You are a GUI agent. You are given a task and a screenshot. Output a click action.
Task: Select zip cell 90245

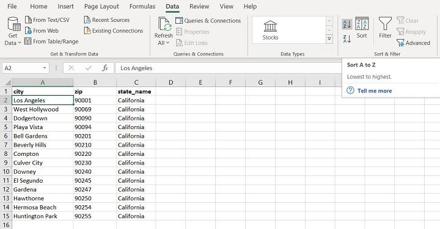point(95,181)
